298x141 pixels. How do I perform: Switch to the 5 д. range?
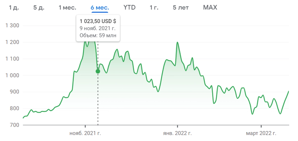tap(39, 8)
